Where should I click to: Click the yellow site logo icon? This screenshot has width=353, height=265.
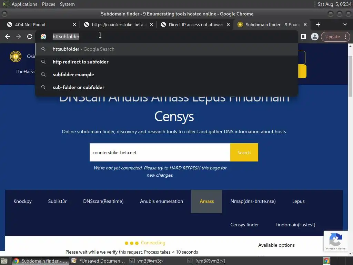click(16, 56)
